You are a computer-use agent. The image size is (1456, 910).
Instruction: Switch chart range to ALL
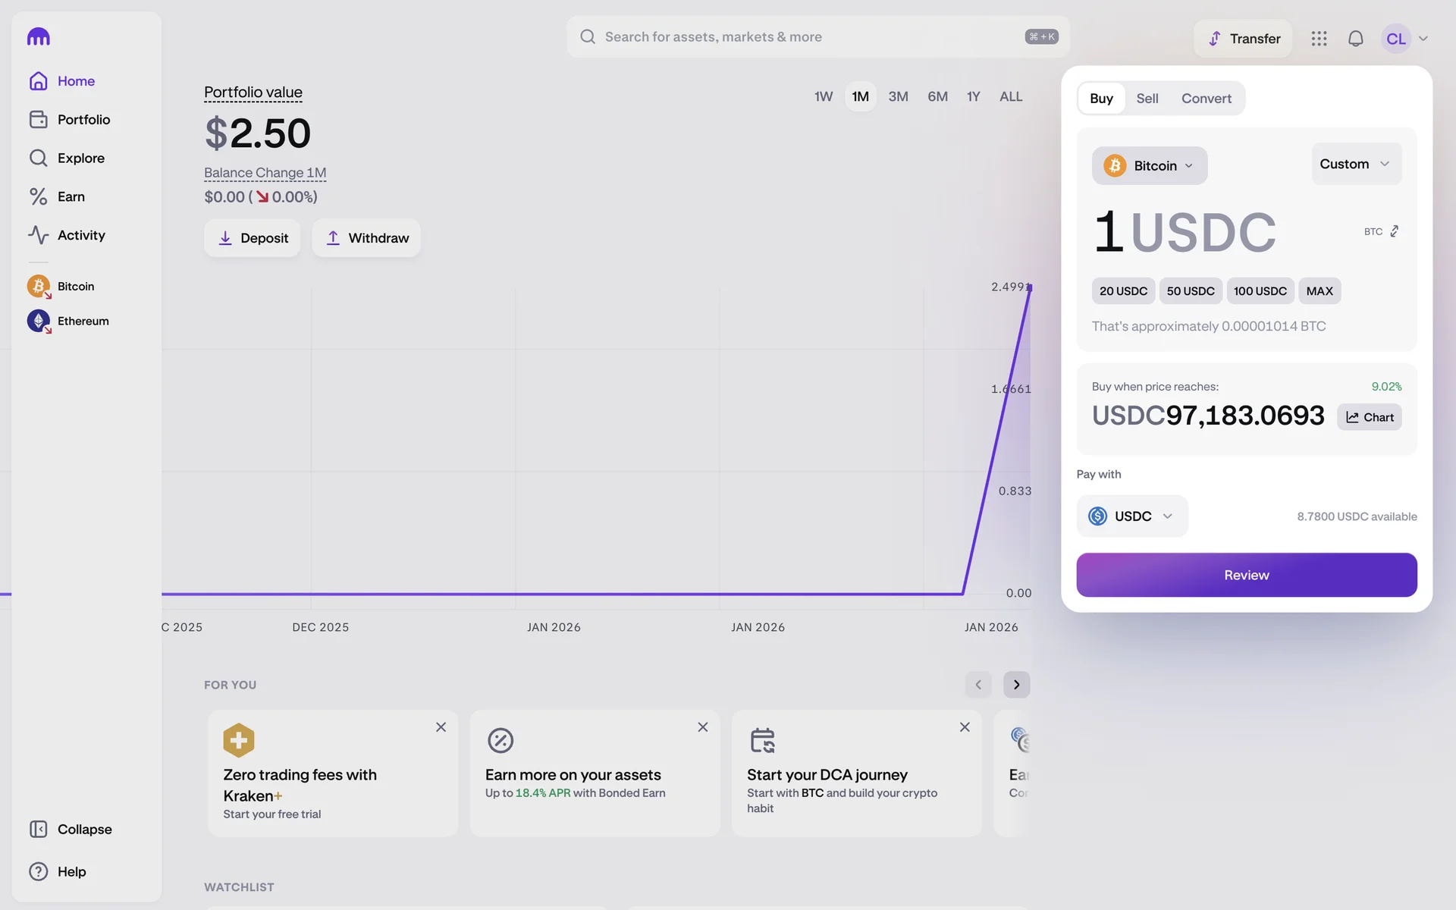[x=1010, y=96]
